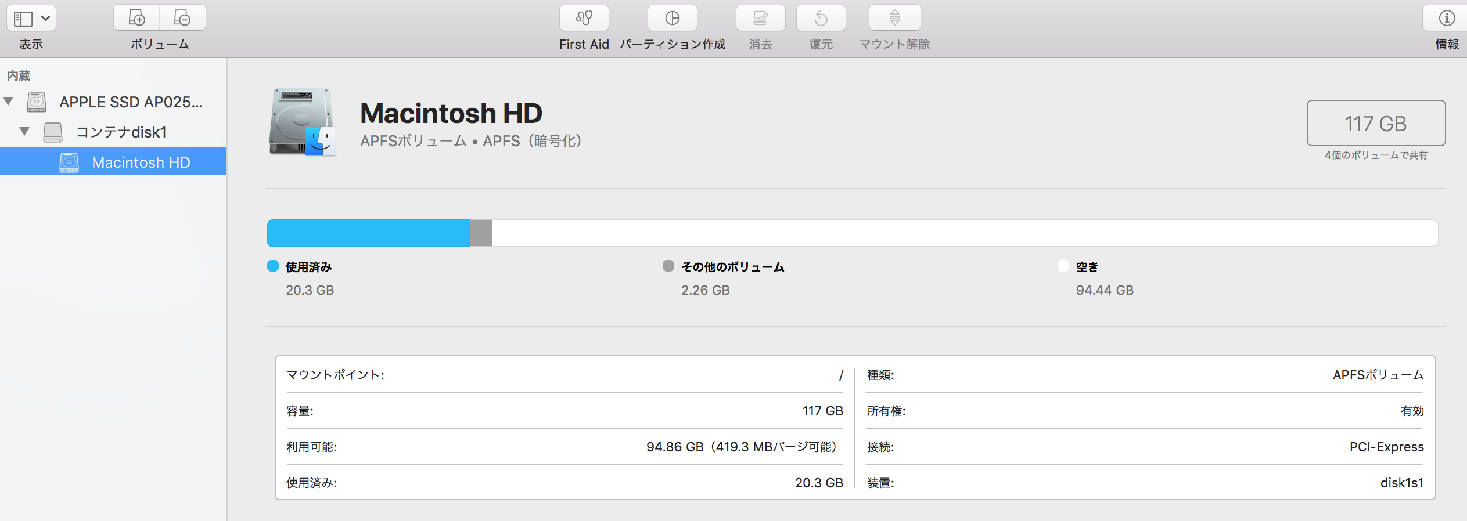
Task: Click the unmount (マウント解除) icon
Action: tap(894, 18)
